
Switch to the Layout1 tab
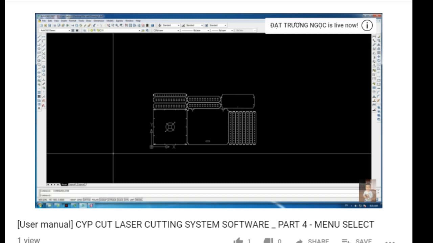pos(72,185)
